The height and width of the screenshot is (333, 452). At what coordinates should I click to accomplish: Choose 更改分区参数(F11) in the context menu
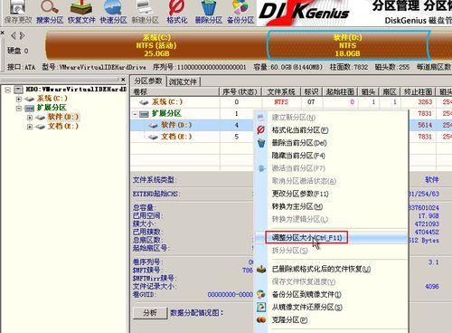(331, 194)
